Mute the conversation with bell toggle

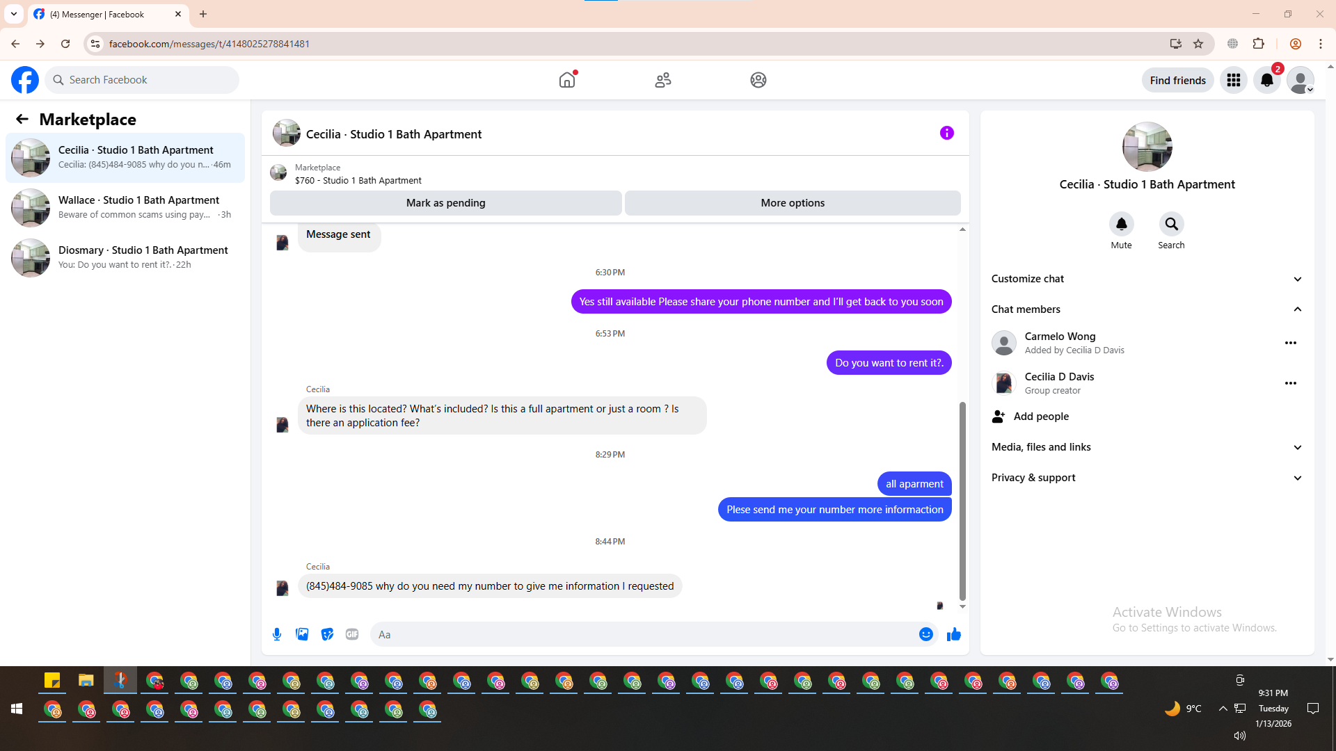coord(1121,225)
